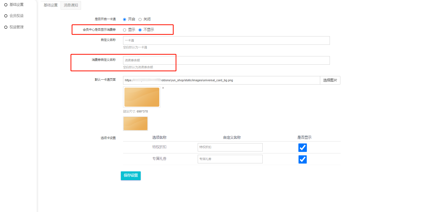438x212 pixels.
Task: Edit the 专属礼券 custom name field
Action: click(230, 159)
